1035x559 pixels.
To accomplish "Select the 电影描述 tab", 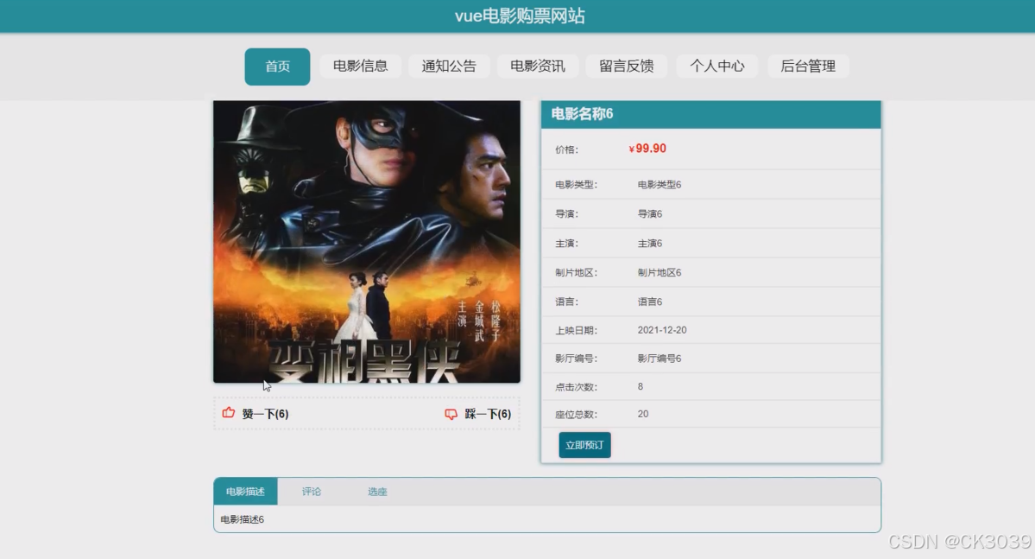I will [x=245, y=492].
